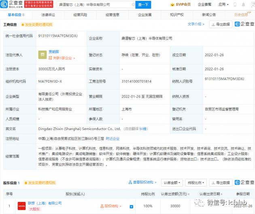Click 成立日期 value 2022-01-26
Viewport: 255px width, 214px height.
coord(214,55)
